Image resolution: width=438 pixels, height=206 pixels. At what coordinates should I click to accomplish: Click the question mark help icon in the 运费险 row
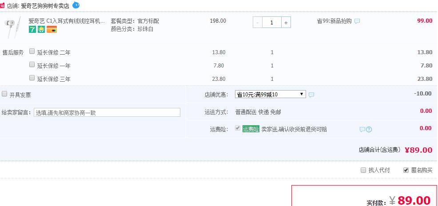369,130
